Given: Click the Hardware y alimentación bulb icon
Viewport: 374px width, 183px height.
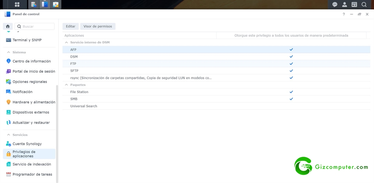Looking at the screenshot, I should [x=9, y=102].
